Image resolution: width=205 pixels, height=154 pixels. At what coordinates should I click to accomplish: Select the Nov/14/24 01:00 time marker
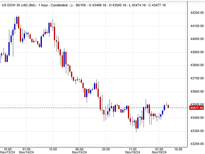[26, 150]
